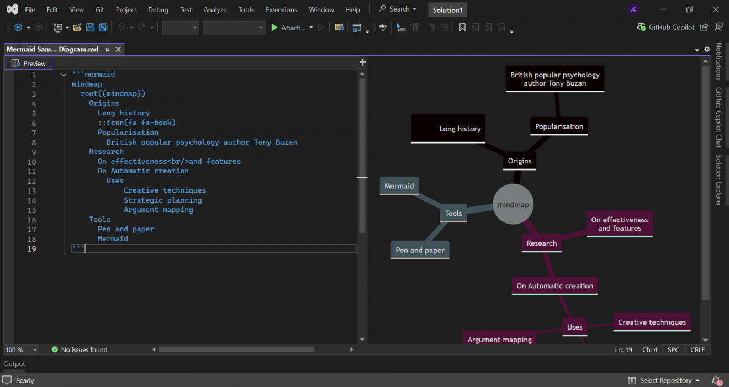
Task: Open the 100 % zoom level dropdown
Action: pos(35,349)
